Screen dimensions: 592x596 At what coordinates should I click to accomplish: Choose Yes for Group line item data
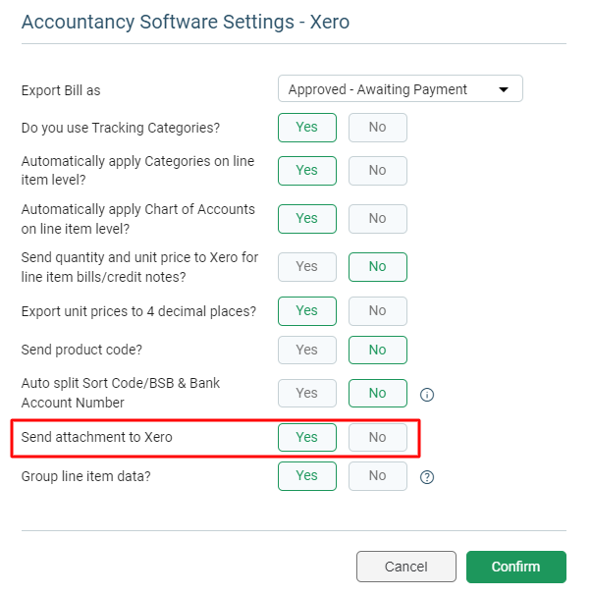click(307, 476)
